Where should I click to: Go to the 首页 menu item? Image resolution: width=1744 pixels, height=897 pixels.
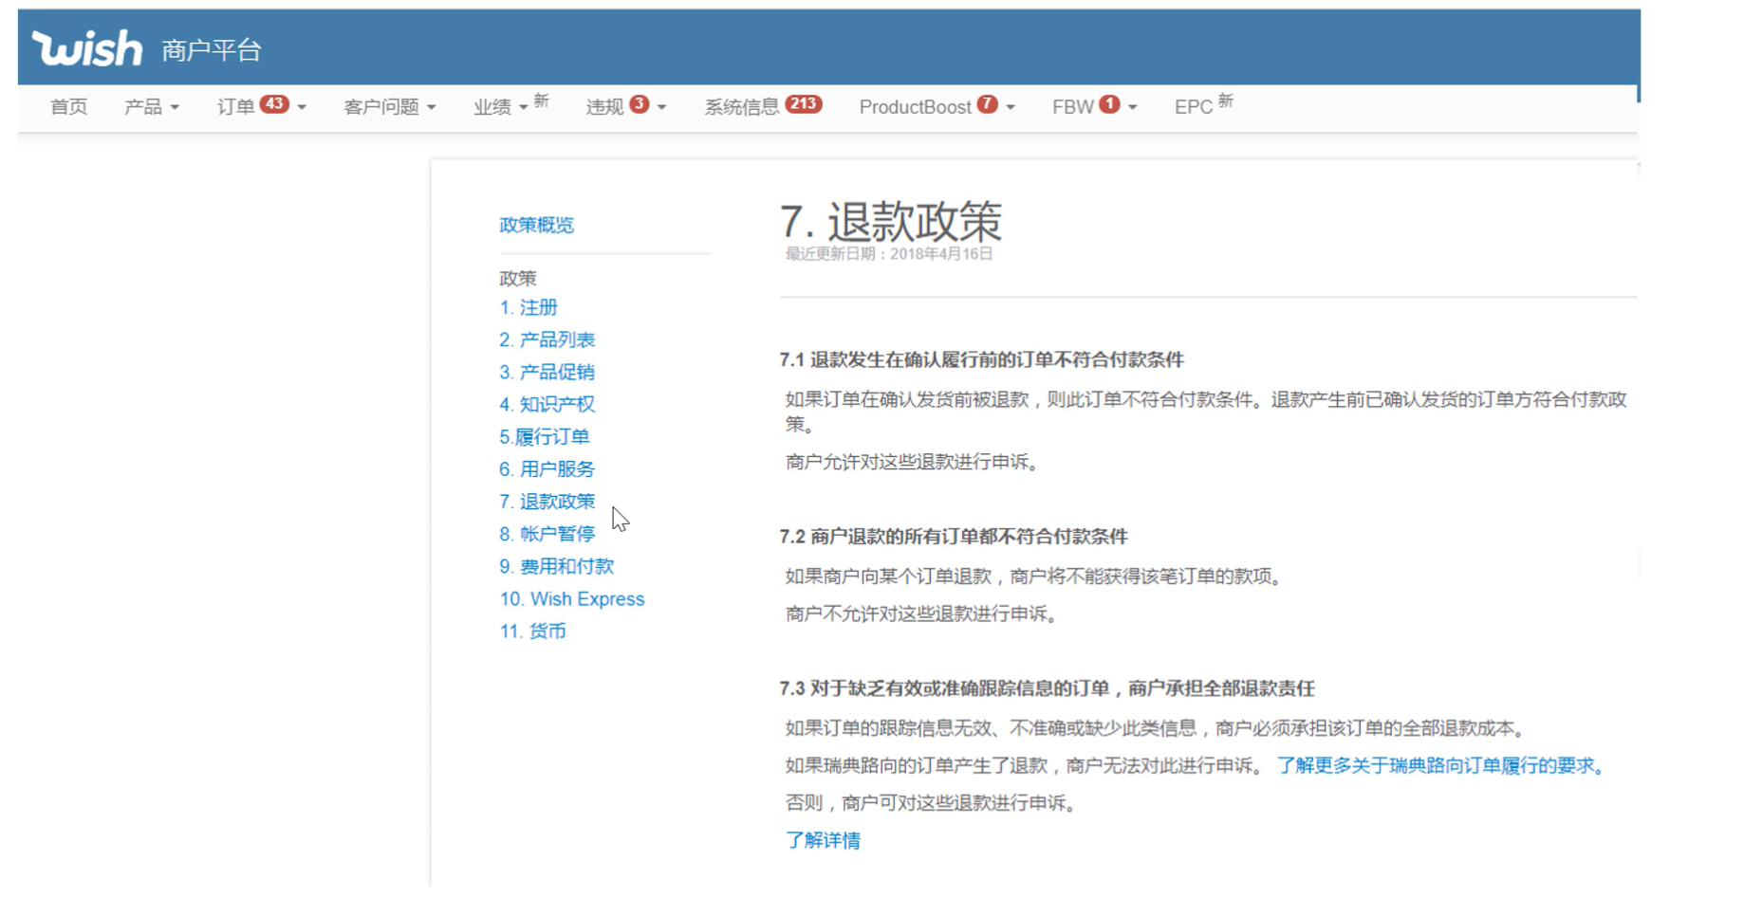(68, 107)
